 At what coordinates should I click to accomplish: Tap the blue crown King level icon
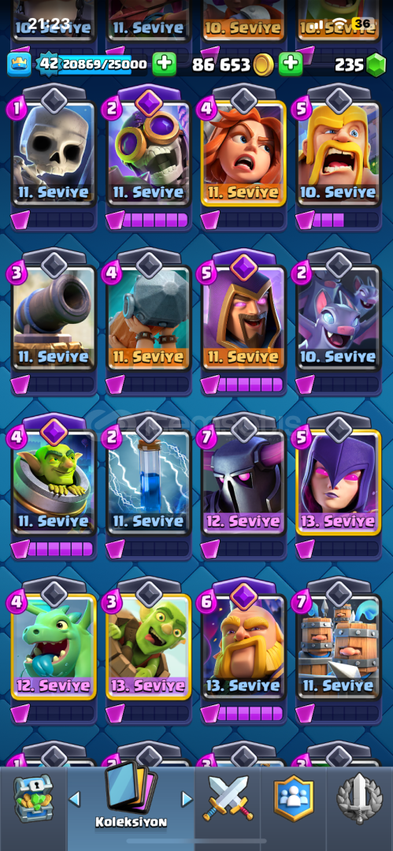[x=18, y=65]
